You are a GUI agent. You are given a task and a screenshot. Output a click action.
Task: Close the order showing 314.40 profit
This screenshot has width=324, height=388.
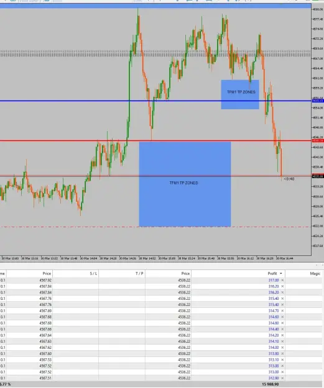tap(282, 329)
